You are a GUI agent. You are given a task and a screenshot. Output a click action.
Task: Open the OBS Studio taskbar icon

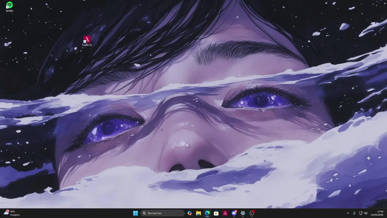coord(252,213)
